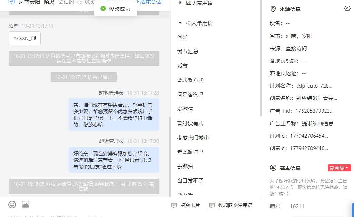
Task: Click the quick phrases panel scrollbar
Action: click(260, 58)
